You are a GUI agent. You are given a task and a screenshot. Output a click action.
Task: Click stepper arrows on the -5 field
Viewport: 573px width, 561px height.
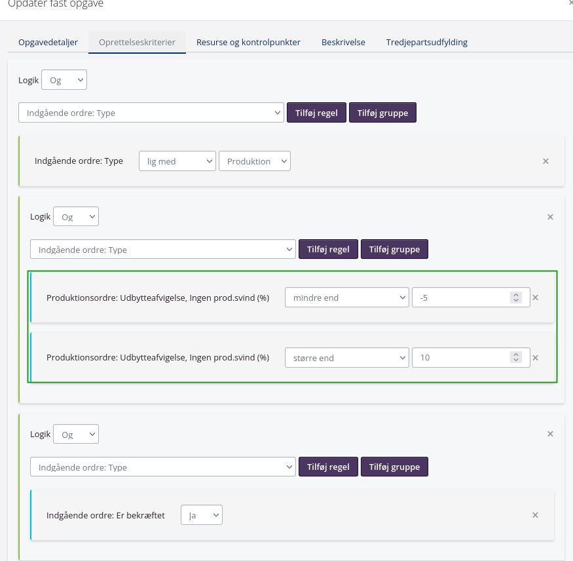[x=516, y=298]
